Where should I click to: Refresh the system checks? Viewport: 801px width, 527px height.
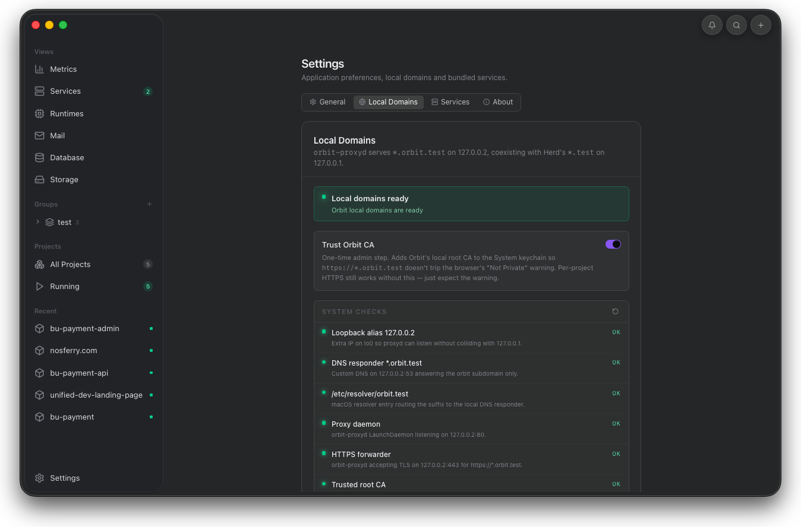point(615,312)
